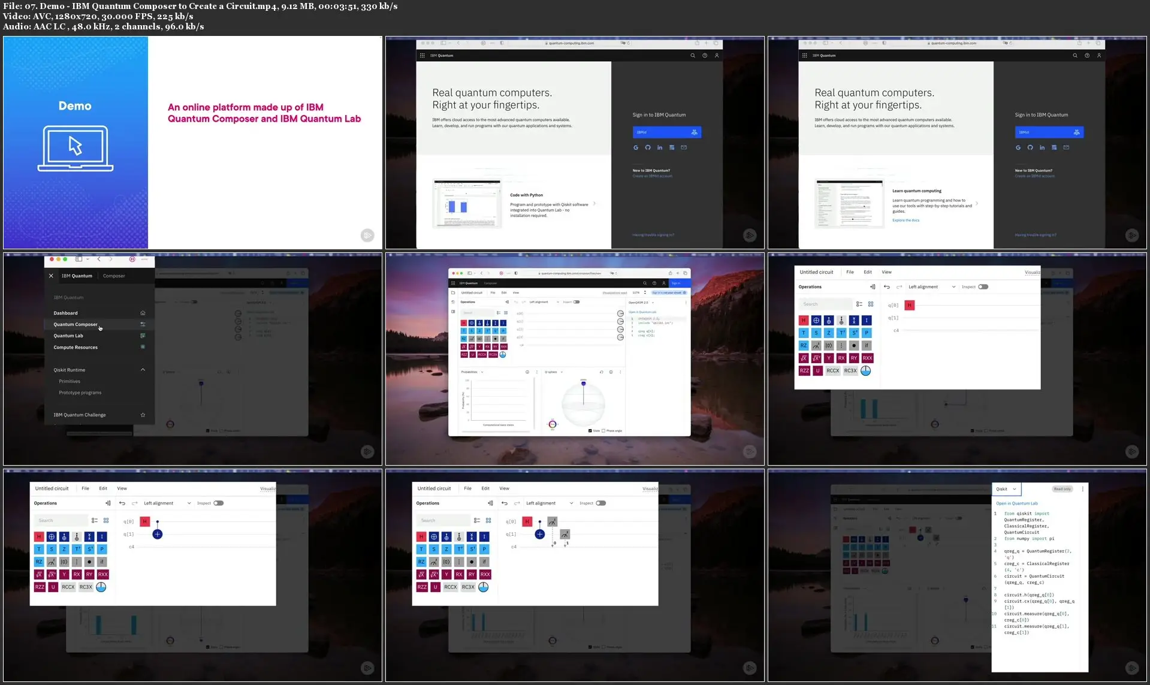Open Edit menu in H-plus-CNOT circuit frame
The width and height of the screenshot is (1150, 685).
(x=103, y=488)
